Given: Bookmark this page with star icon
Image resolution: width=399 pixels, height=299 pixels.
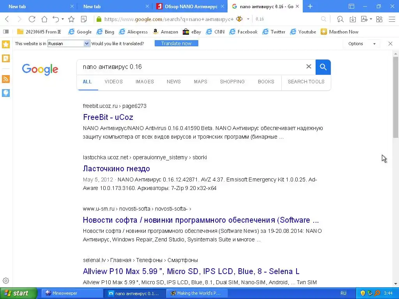Looking at the screenshot, I should 71,19.
